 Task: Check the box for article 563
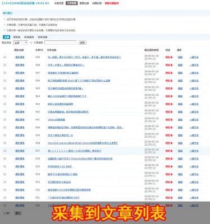[x=4, y=104]
